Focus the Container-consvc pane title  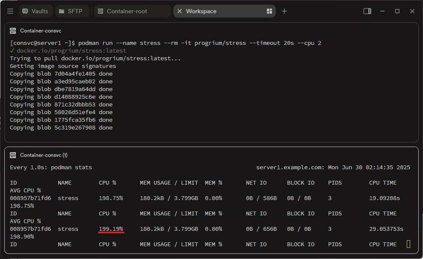[x=41, y=31]
